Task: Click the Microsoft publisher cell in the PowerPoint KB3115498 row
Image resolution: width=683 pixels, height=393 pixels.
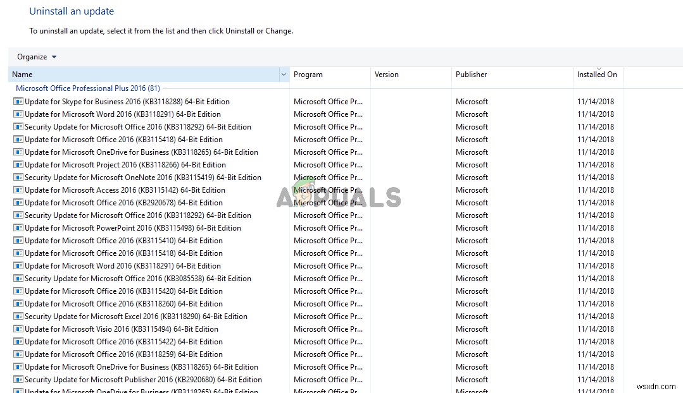Action: tap(472, 228)
